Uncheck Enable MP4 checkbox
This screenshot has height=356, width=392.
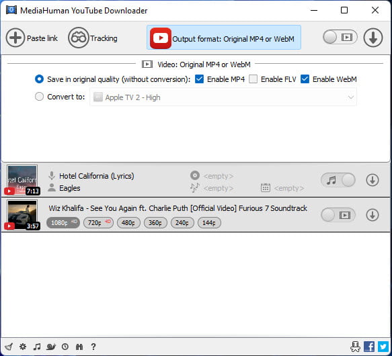[x=199, y=79]
